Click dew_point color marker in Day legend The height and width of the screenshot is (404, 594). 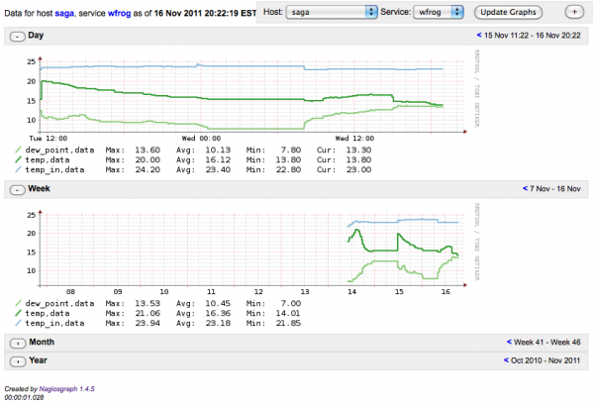tap(18, 151)
